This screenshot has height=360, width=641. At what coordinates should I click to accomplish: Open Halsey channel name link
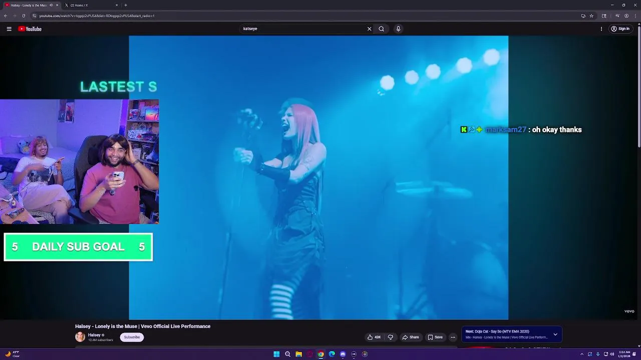94,335
